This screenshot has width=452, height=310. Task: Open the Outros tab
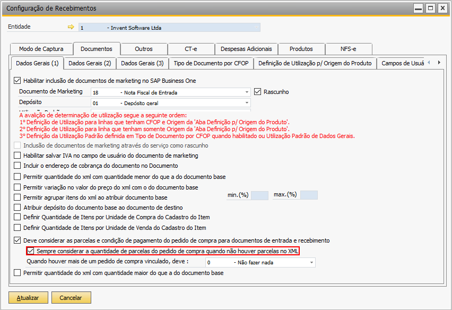pos(144,49)
